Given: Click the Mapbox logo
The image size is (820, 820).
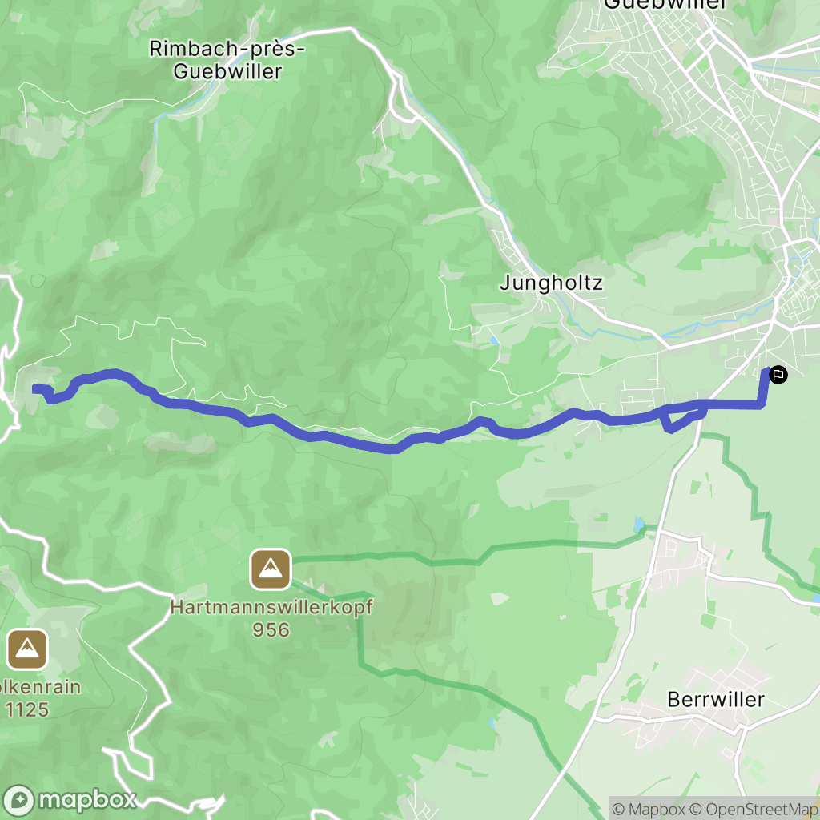Looking at the screenshot, I should [x=69, y=800].
